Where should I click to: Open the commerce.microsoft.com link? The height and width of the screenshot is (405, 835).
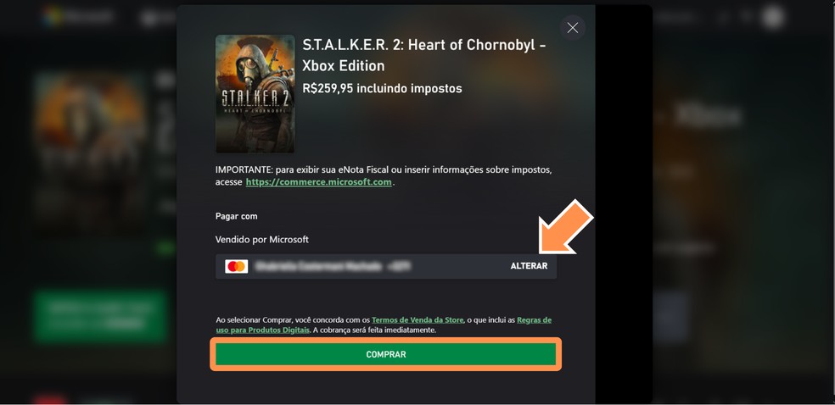[x=318, y=182]
